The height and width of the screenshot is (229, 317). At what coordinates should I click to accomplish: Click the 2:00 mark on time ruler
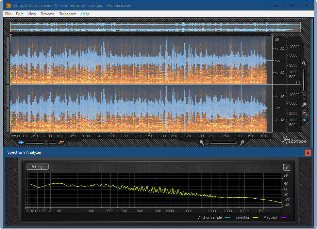[162, 136]
